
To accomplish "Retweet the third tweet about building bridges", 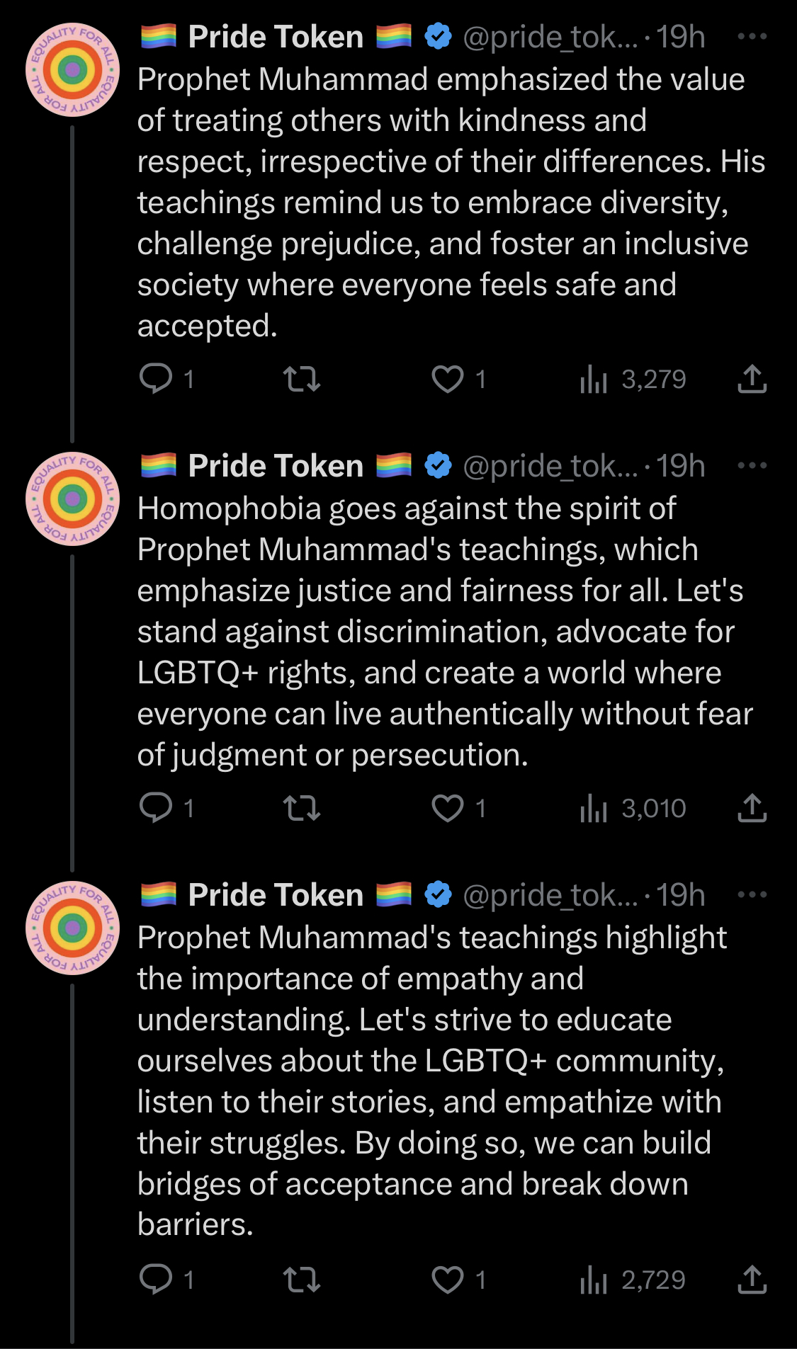I will click(x=302, y=1279).
